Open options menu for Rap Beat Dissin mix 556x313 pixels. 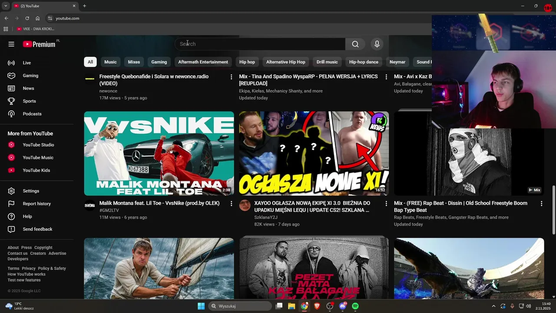click(x=541, y=203)
